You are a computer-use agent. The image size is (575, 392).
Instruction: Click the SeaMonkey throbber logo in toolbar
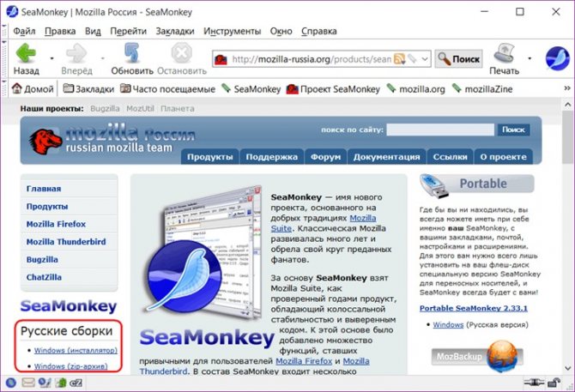558,58
